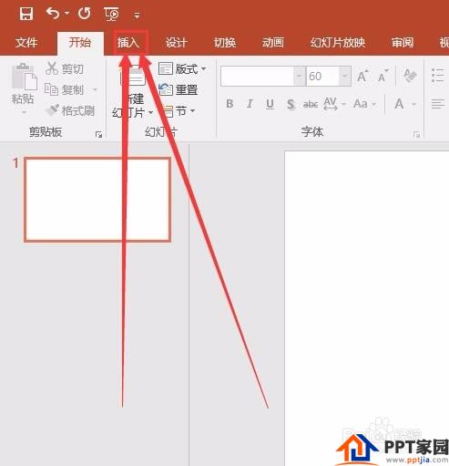Click the 新建幻灯片 slide icon
This screenshot has width=449, height=466.
134,77
